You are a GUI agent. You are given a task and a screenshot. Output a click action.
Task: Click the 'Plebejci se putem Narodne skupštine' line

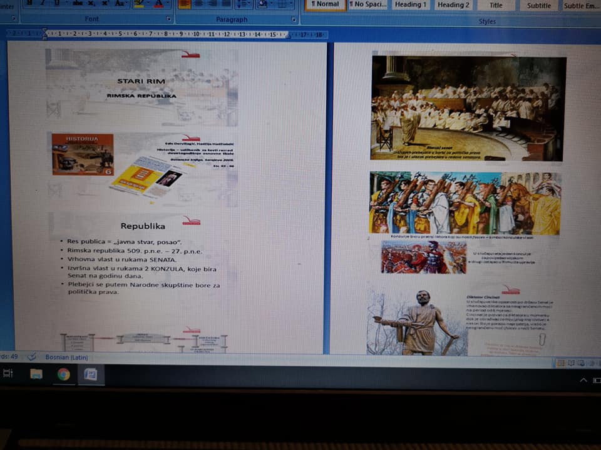pos(144,288)
